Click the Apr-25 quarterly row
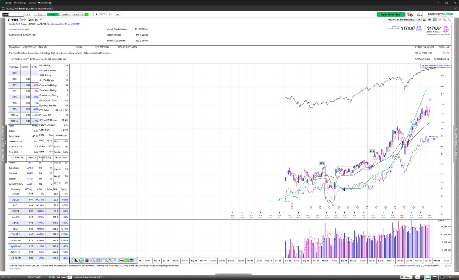 [39, 222]
